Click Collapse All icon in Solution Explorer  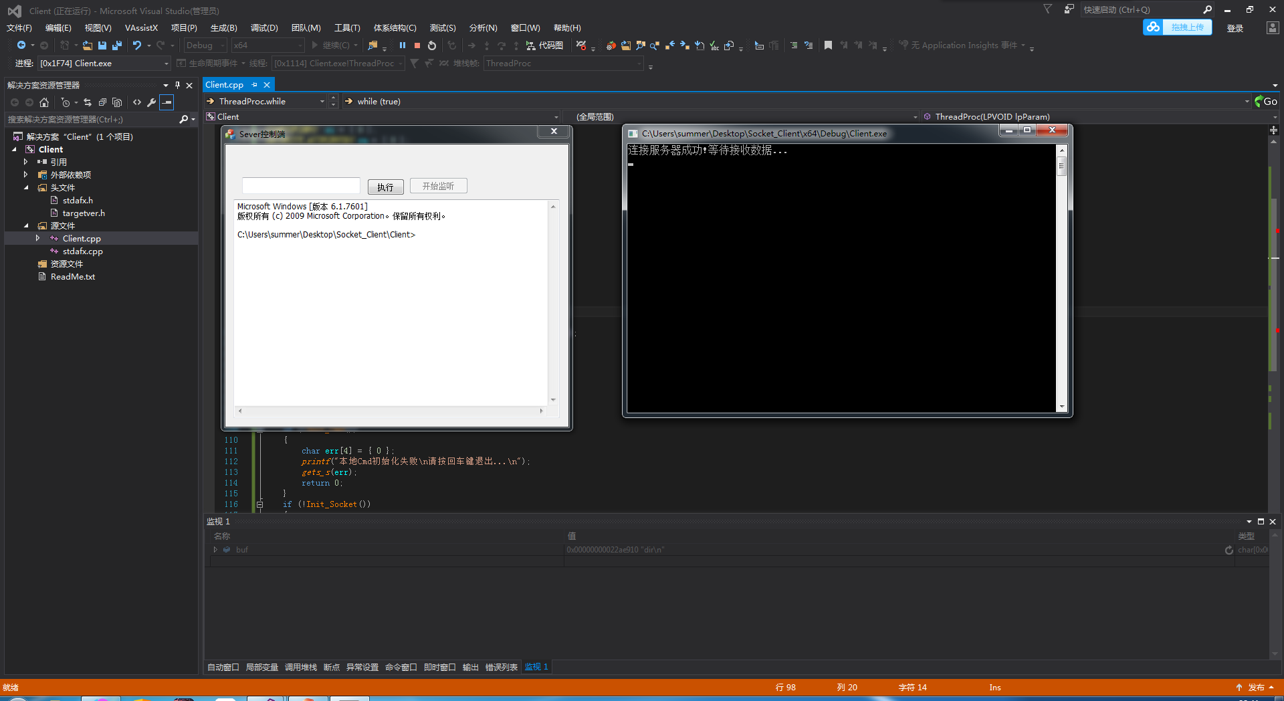(102, 102)
